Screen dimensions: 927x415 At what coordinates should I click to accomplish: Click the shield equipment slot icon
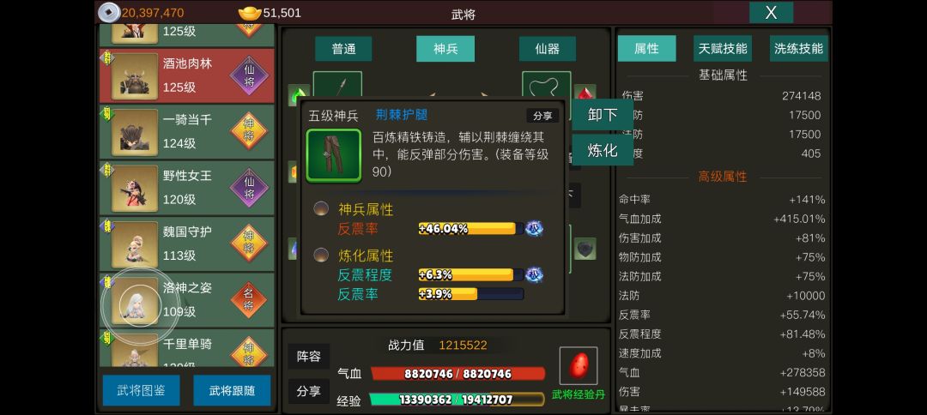click(585, 249)
